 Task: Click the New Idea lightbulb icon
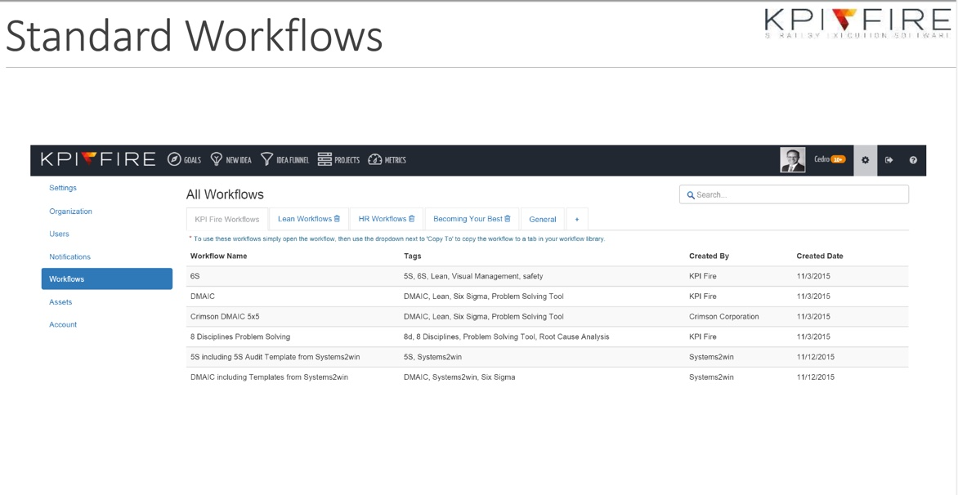coord(217,160)
